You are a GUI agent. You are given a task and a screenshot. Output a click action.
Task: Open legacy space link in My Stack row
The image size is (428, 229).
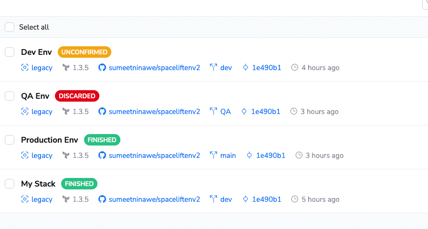[x=42, y=199]
